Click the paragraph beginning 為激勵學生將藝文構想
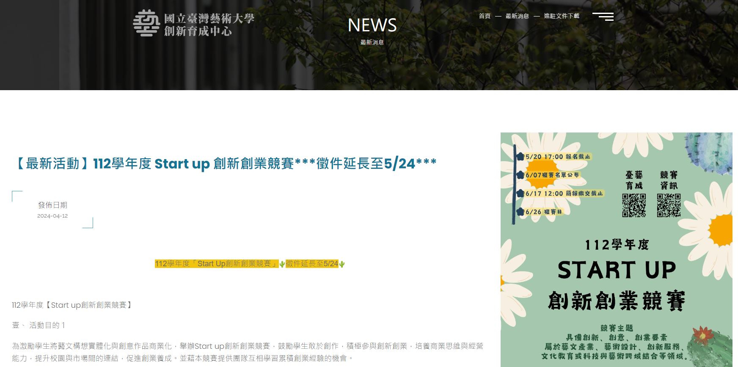 point(248,352)
